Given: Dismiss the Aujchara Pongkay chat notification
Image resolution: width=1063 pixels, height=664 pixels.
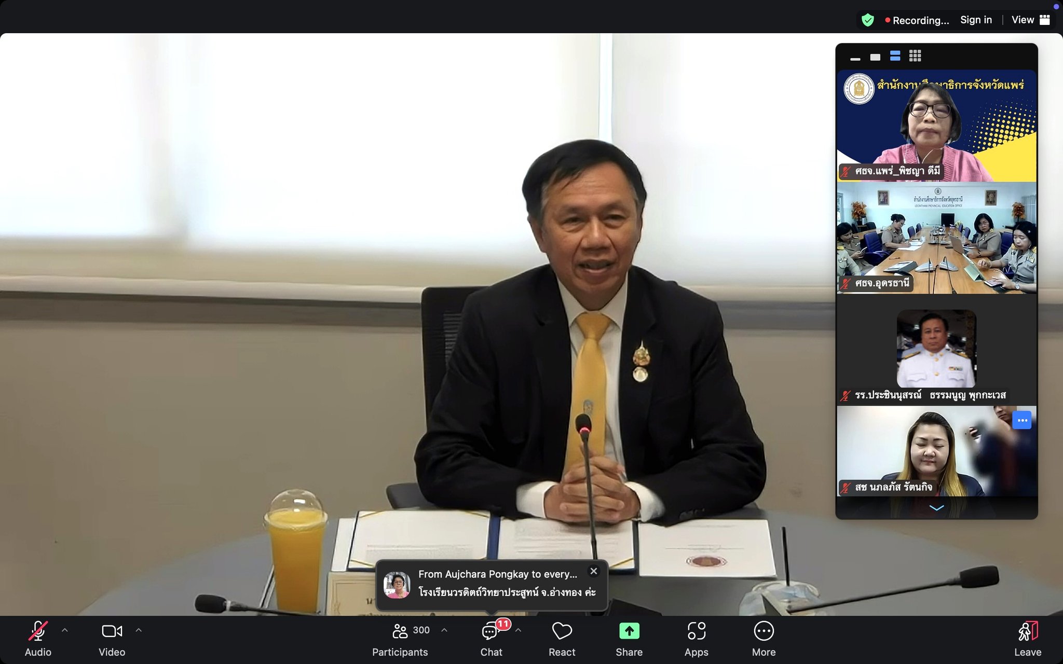Looking at the screenshot, I should pos(594,571).
